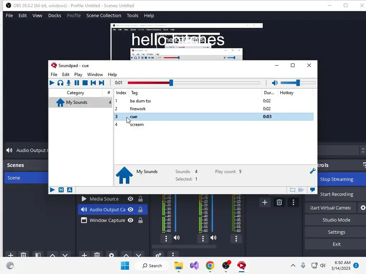This screenshot has height=274, width=366.
Task: Toggle visibility of Audio Output Capture source
Action: [x=130, y=209]
